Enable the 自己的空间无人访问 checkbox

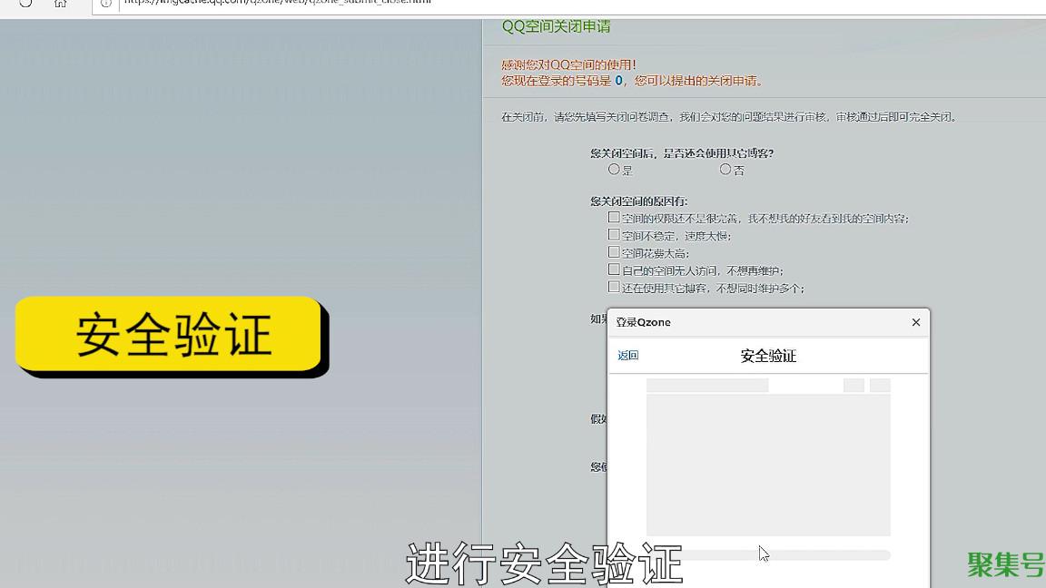615,269
